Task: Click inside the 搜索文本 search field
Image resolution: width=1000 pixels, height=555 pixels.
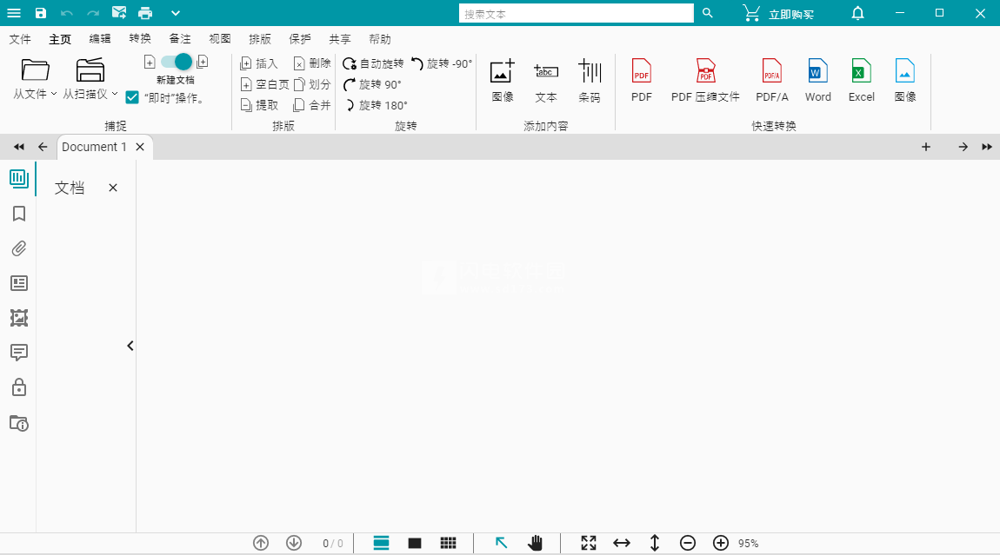Action: coord(576,13)
